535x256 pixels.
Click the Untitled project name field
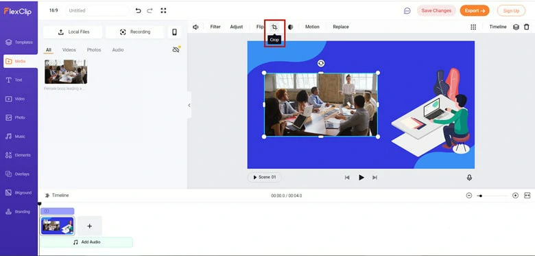coord(97,10)
